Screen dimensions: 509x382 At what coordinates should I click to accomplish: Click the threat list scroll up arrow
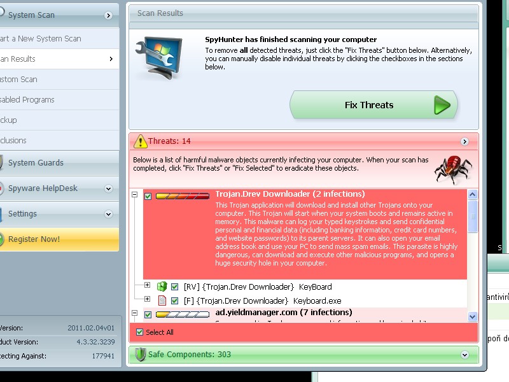point(473,195)
